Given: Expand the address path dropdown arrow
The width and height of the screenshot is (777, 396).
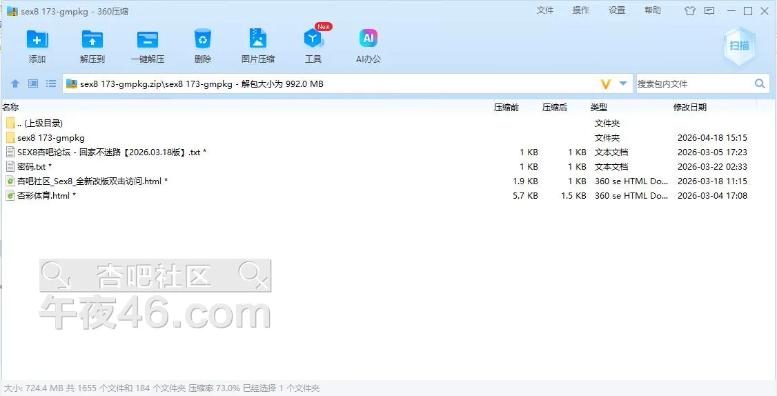Looking at the screenshot, I should (x=623, y=83).
